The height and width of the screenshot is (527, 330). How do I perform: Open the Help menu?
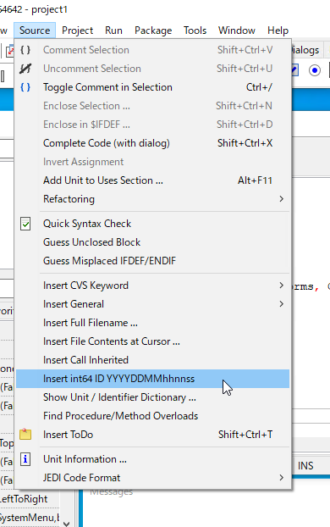pyautogui.click(x=278, y=31)
